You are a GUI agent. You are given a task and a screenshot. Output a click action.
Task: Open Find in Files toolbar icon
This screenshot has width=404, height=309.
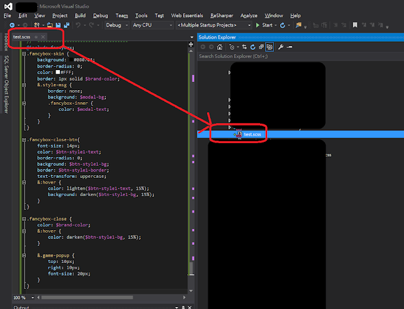299,25
